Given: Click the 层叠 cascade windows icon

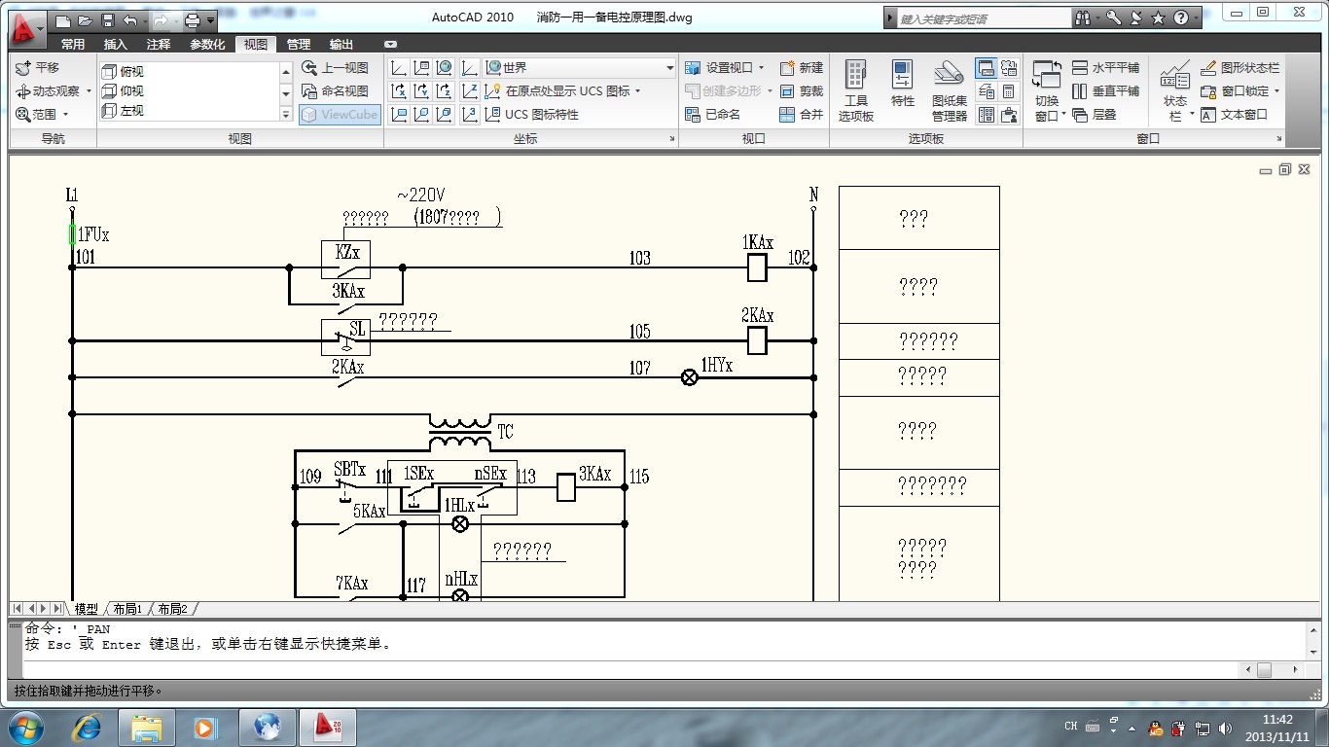Looking at the screenshot, I should pos(1095,115).
